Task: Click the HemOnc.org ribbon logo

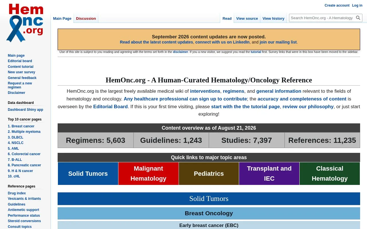Action: pos(25,23)
